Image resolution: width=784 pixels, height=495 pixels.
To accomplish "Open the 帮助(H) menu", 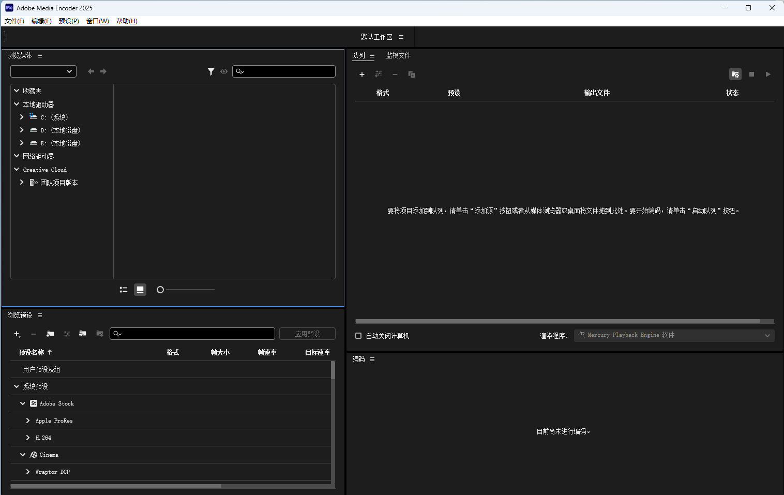I will pos(127,21).
